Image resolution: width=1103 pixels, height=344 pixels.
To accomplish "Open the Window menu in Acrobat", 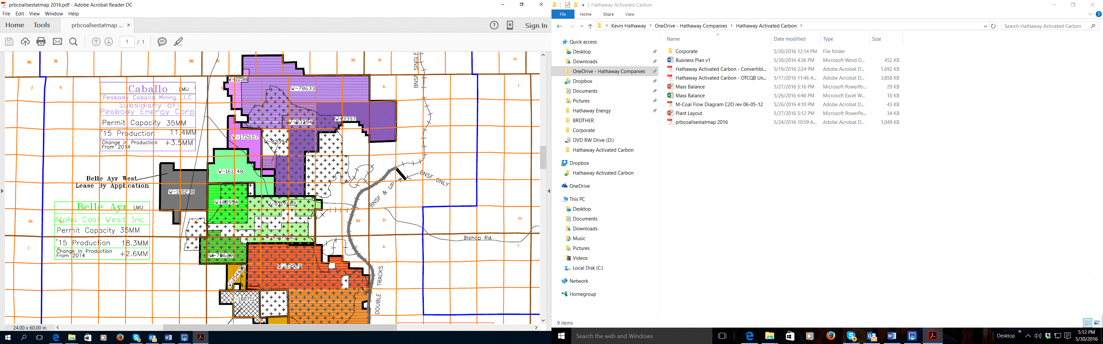I will pos(54,14).
